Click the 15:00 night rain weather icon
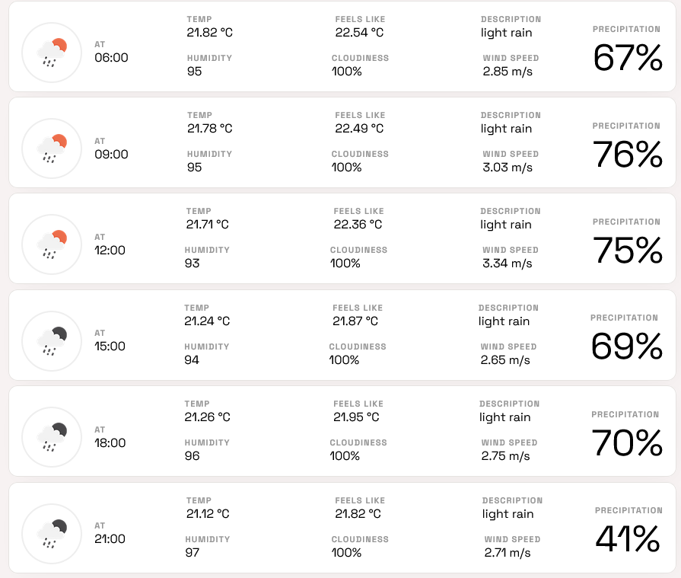The width and height of the screenshot is (681, 578). [x=52, y=340]
